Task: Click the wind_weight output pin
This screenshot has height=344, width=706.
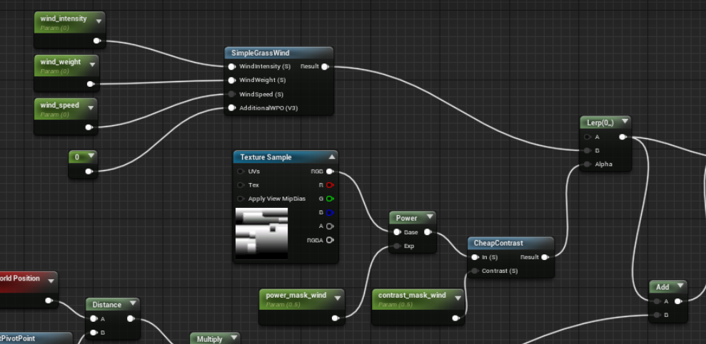Action: pos(91,84)
